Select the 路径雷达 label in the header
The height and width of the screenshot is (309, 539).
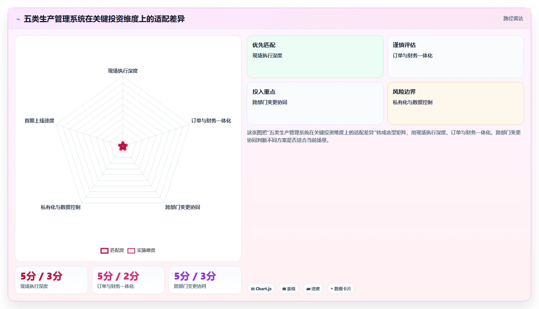(x=513, y=18)
